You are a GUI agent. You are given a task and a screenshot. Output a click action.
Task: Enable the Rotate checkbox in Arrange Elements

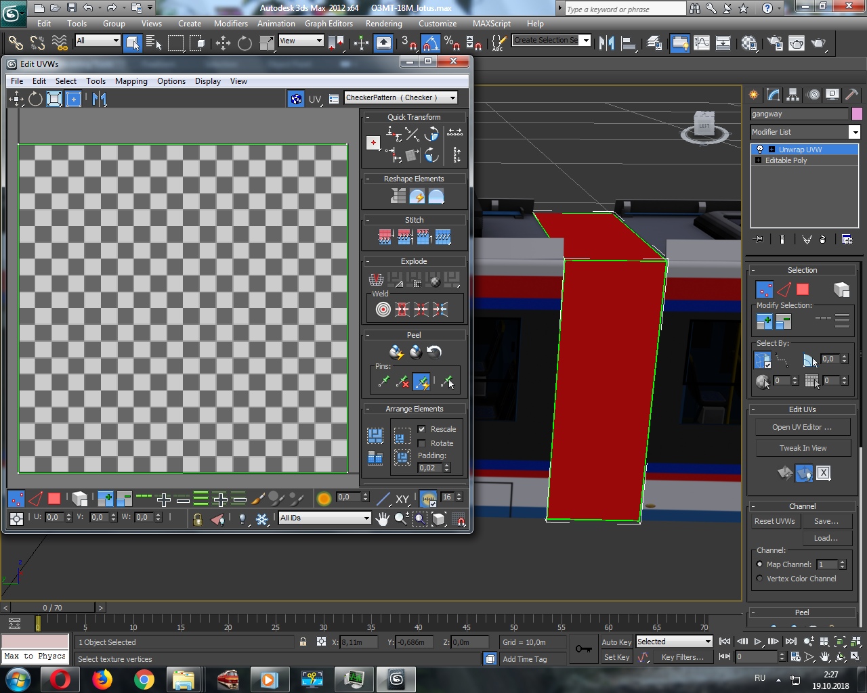click(x=422, y=443)
